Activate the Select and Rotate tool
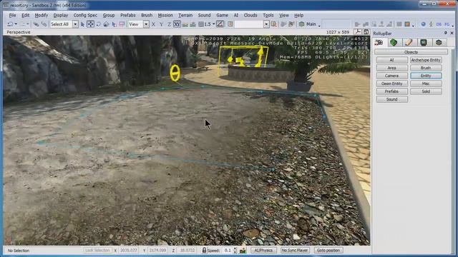Image resolution: width=458 pixels, height=257 pixels. [99, 24]
